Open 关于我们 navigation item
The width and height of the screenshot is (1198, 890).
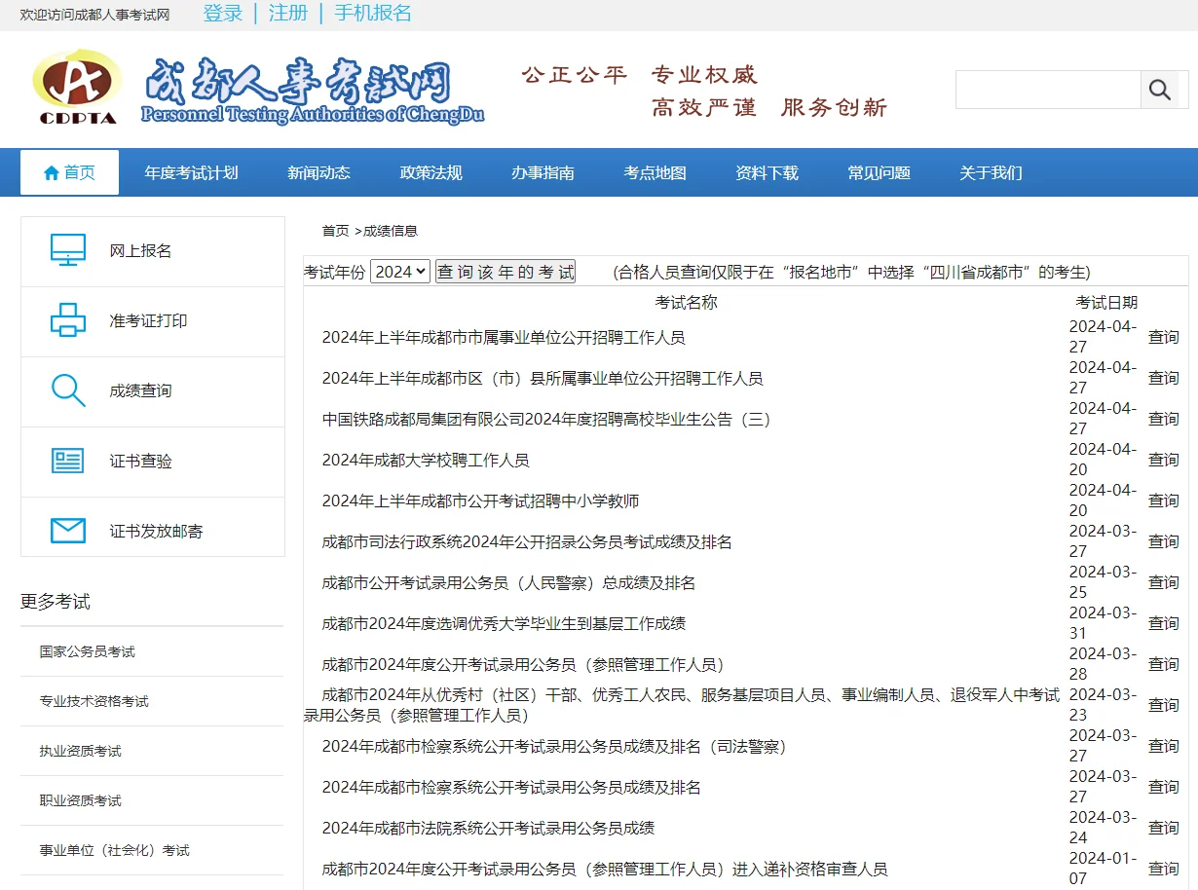click(x=991, y=172)
